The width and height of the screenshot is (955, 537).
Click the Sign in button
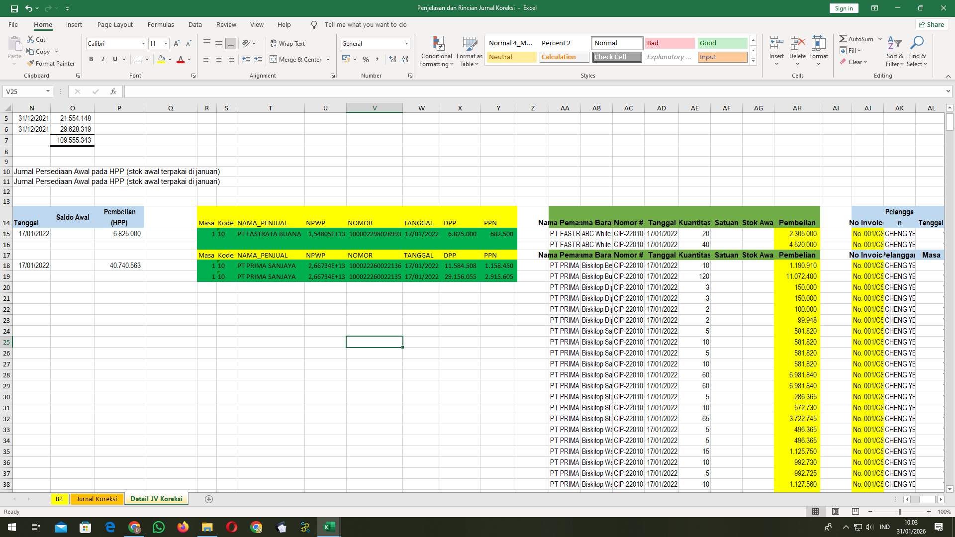(x=843, y=8)
